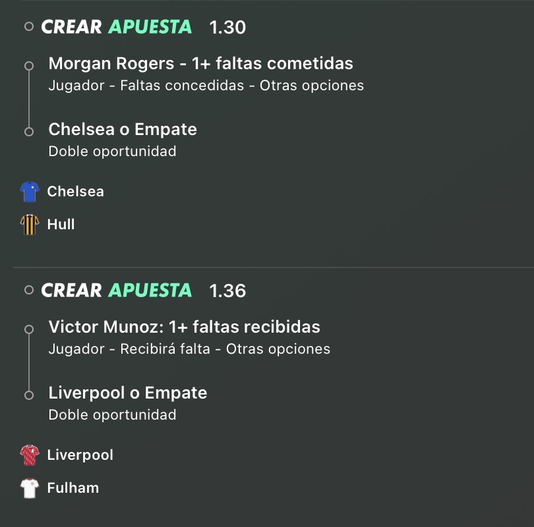Open the Crear Apuesta header with odds 1.36

[x=143, y=291]
